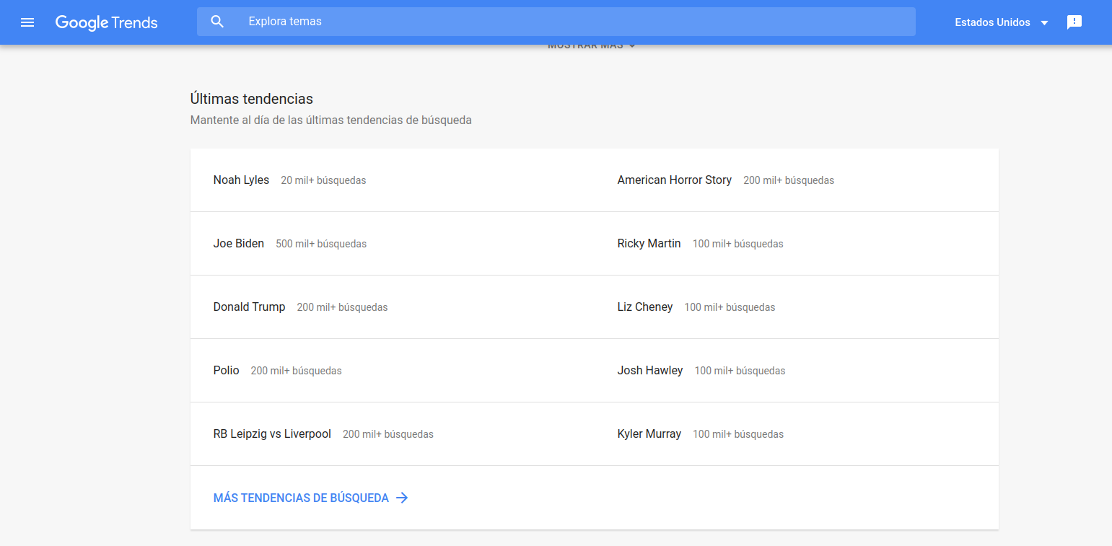Expand the Estados Unidos country dropdown

(1001, 22)
